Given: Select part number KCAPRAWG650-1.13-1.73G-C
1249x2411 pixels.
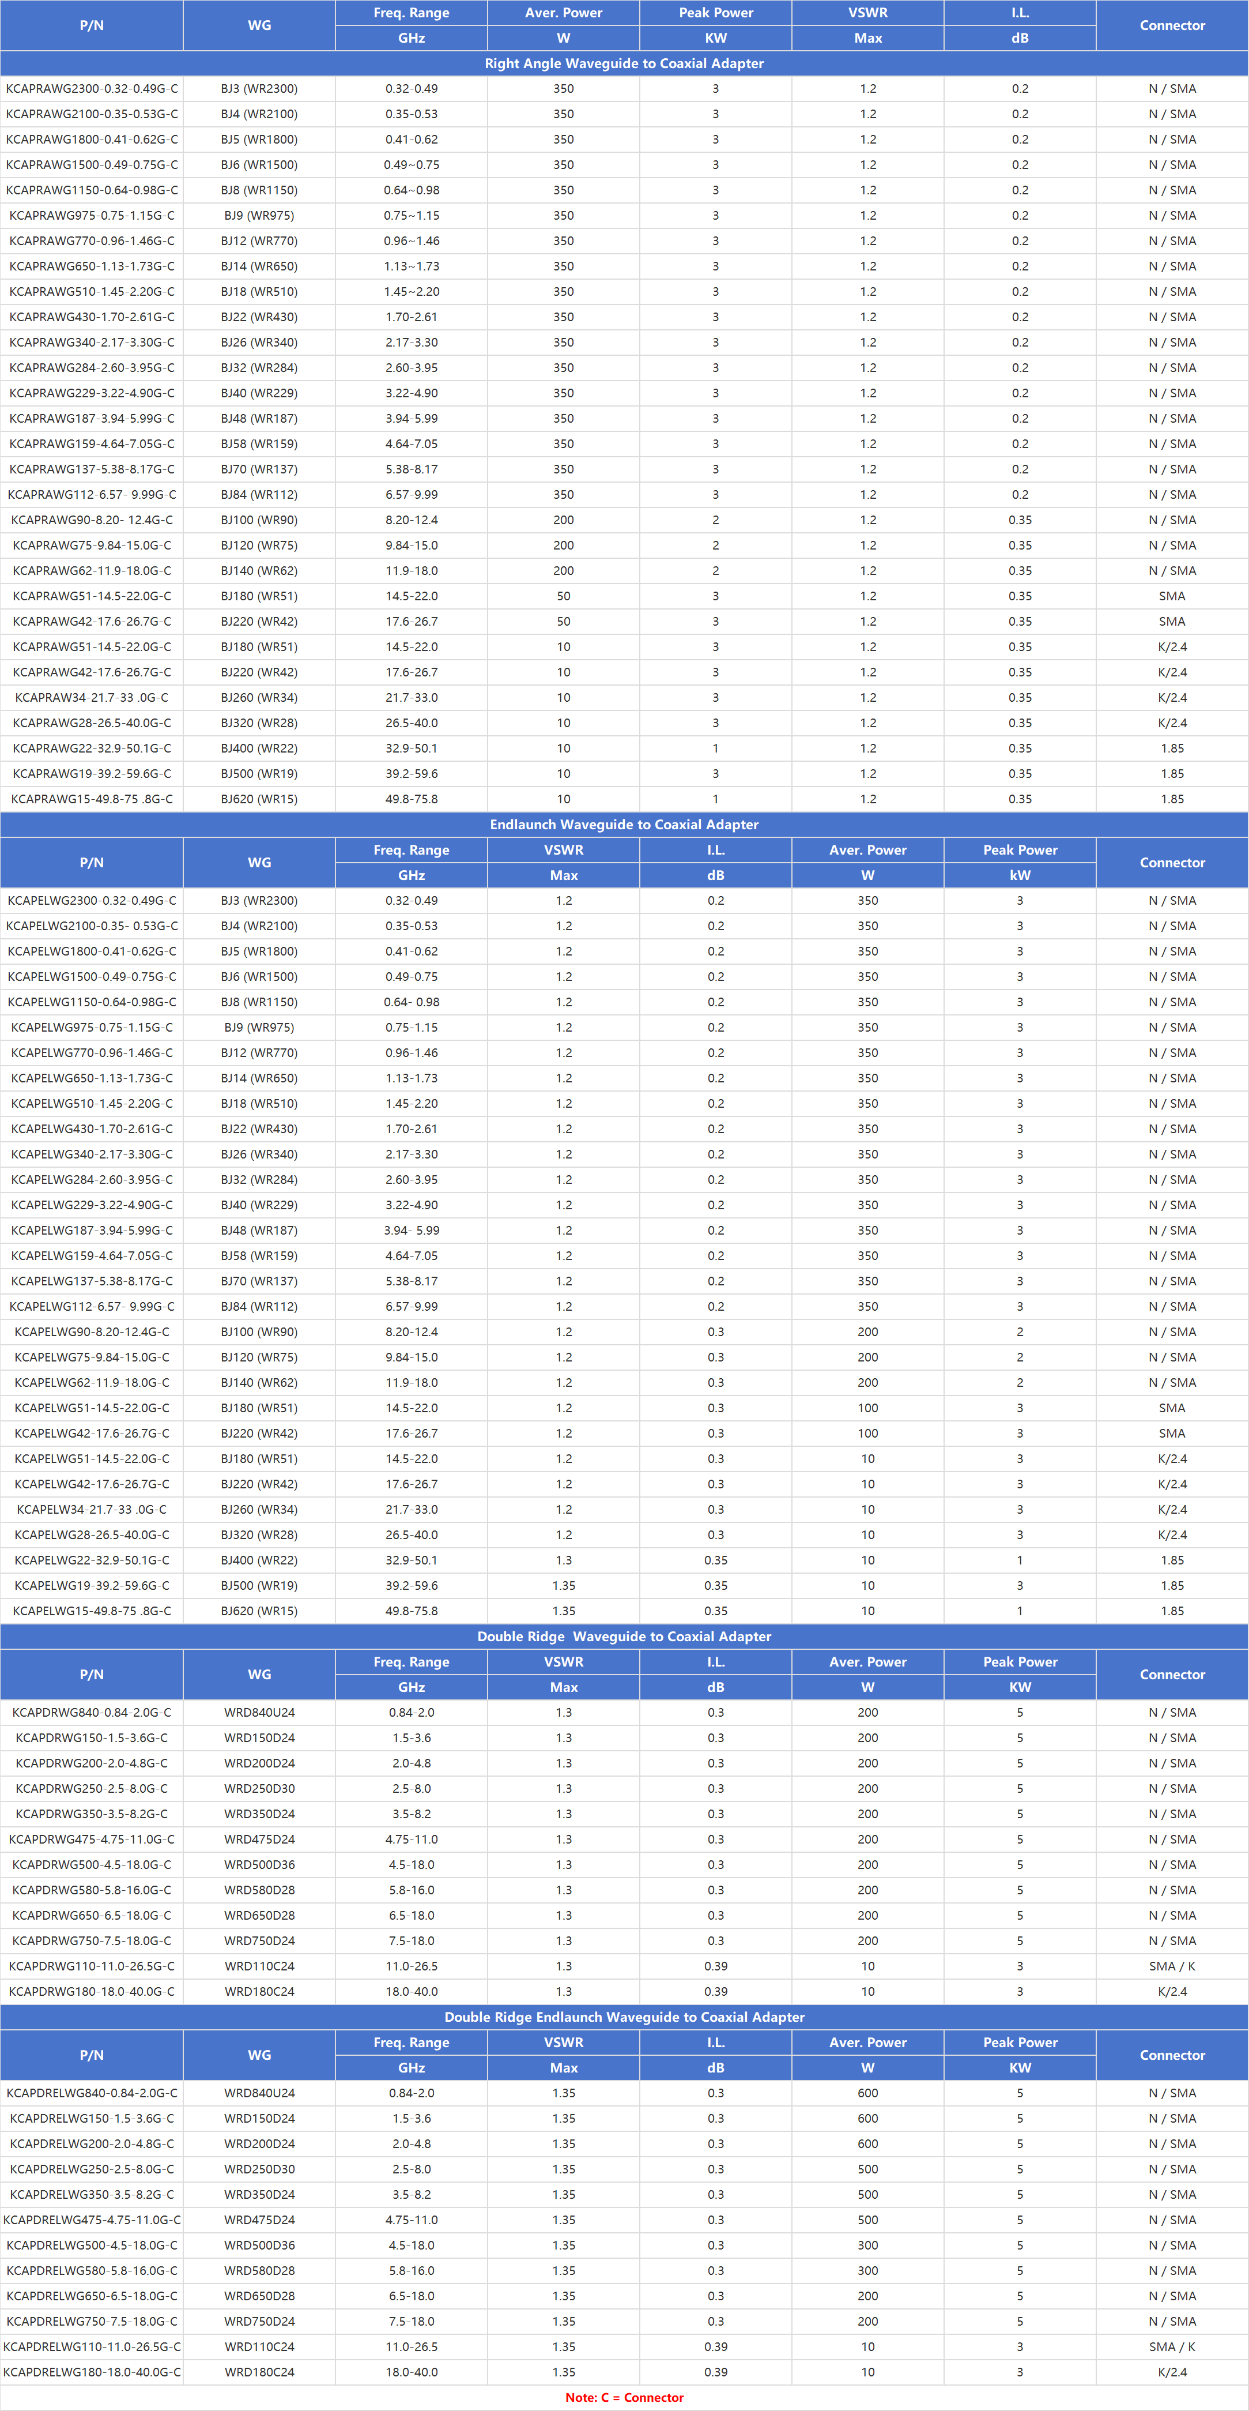Looking at the screenshot, I should tap(92, 266).
